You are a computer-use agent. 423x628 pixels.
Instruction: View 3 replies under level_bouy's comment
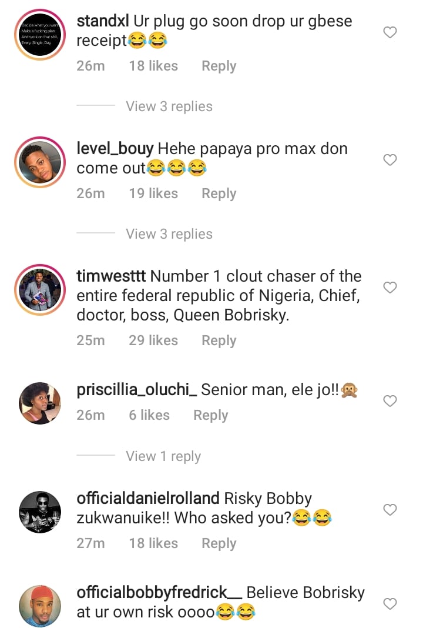169,234
